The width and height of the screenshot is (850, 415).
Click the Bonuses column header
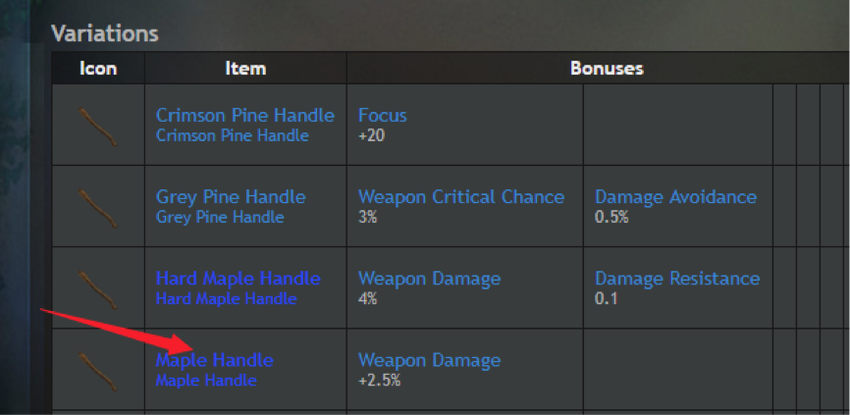[x=607, y=69]
